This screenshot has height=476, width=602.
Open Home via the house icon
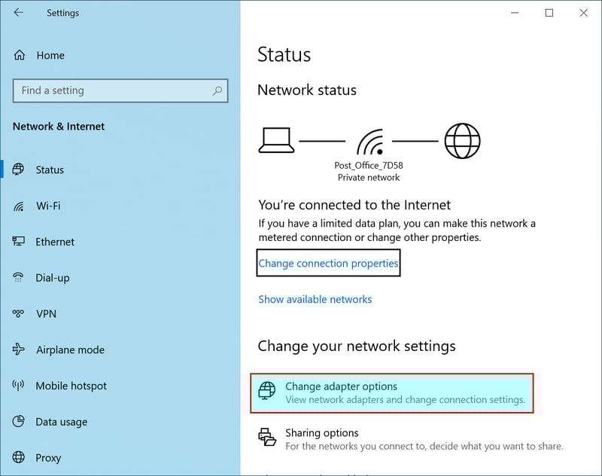[x=20, y=55]
